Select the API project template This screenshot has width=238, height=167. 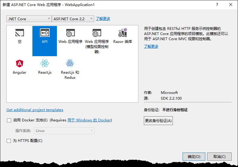pos(45,41)
